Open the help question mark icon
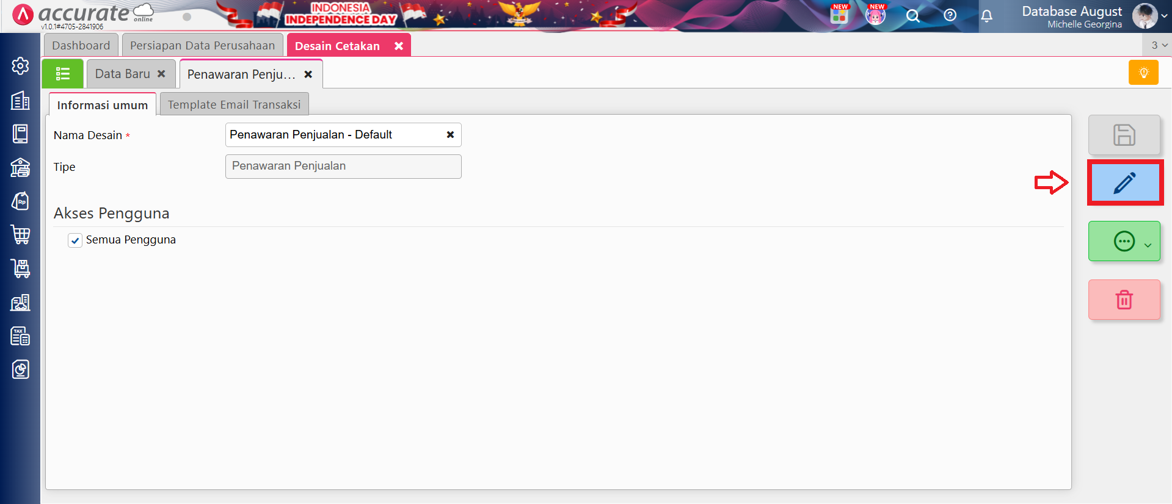This screenshot has width=1172, height=504. (950, 15)
